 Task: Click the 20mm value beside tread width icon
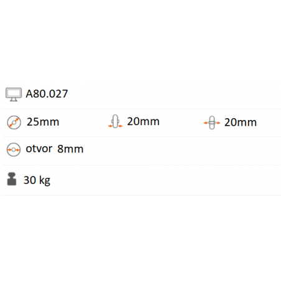tap(143, 121)
